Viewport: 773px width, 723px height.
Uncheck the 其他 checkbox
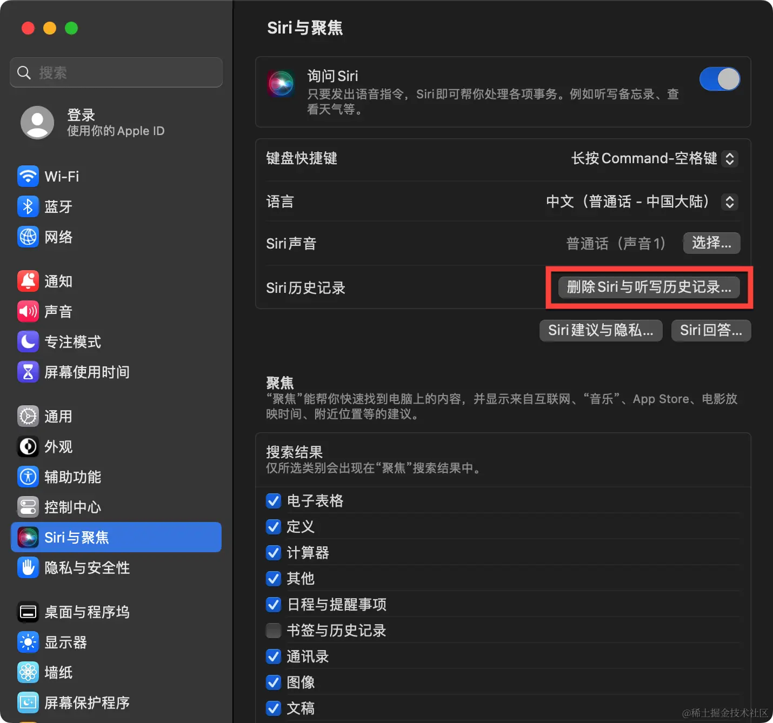click(x=274, y=579)
